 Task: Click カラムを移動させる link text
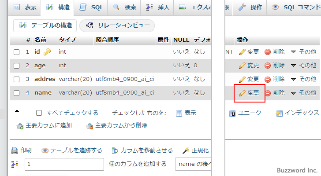(147, 150)
